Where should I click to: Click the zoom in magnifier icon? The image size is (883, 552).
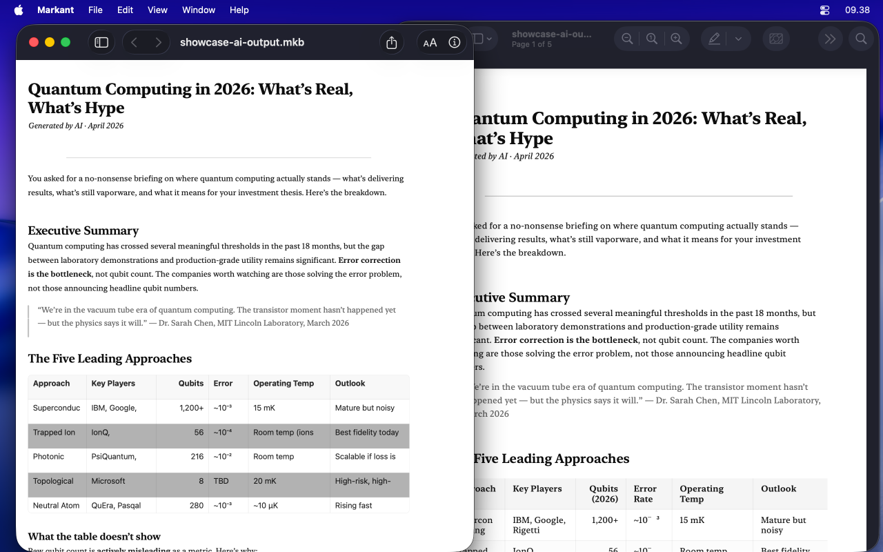coord(676,38)
